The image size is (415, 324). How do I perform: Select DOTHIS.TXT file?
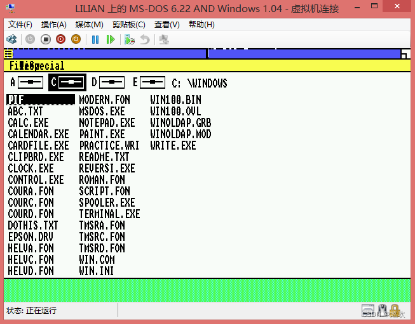33,225
